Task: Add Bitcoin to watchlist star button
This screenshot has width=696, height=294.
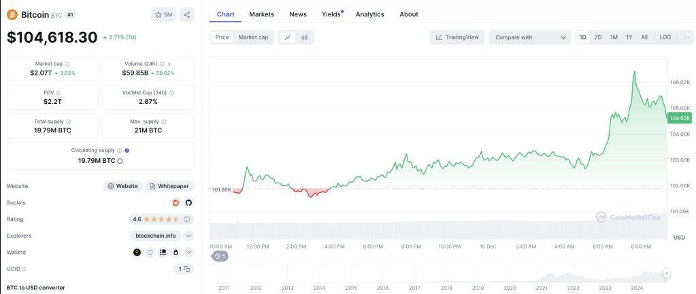Action: coord(163,15)
